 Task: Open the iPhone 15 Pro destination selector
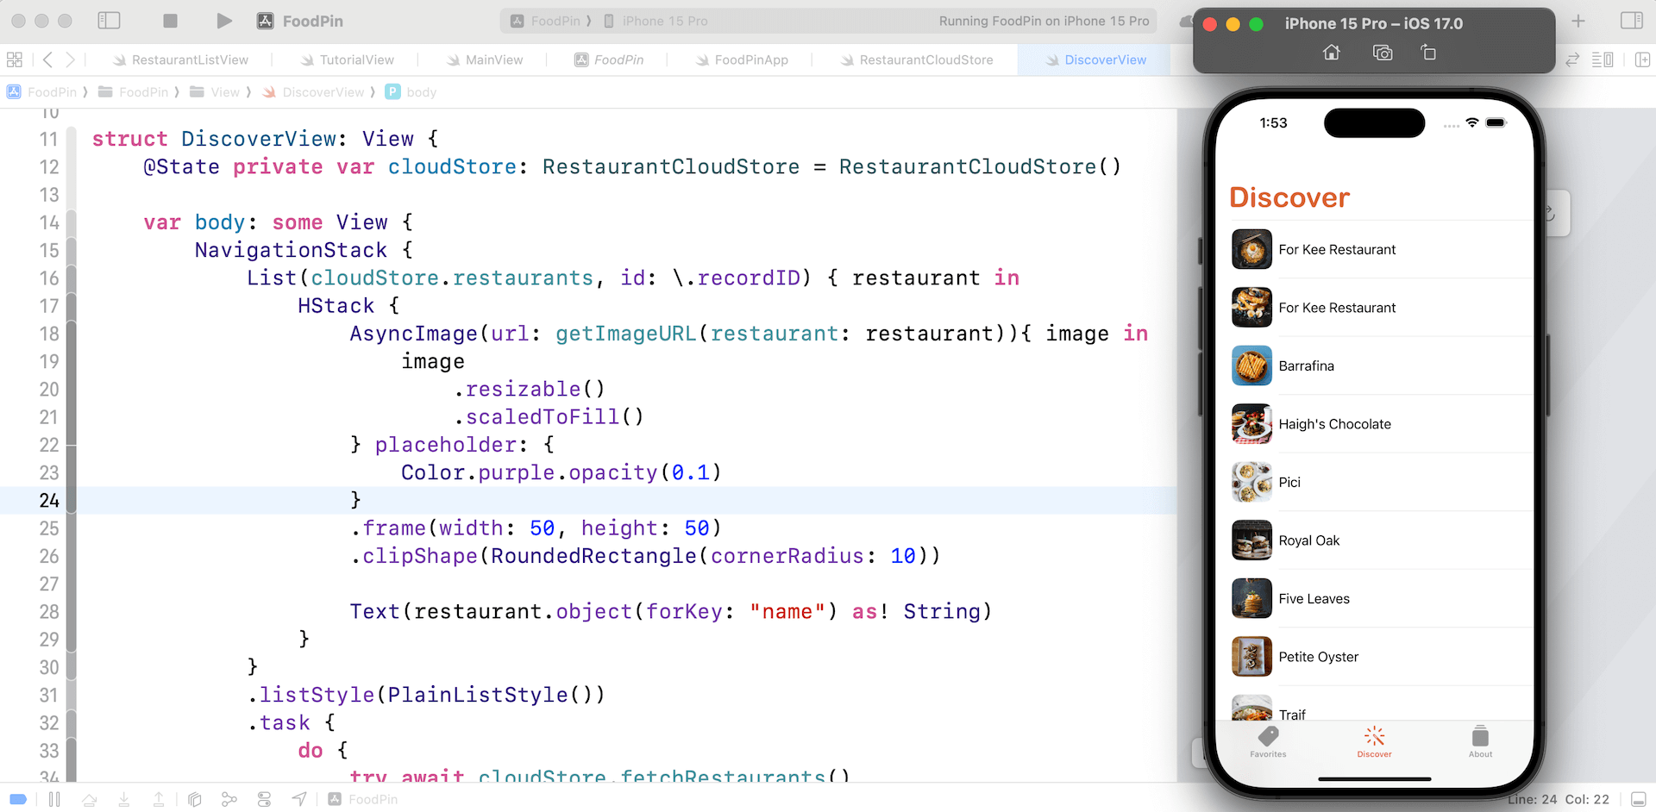coord(655,21)
